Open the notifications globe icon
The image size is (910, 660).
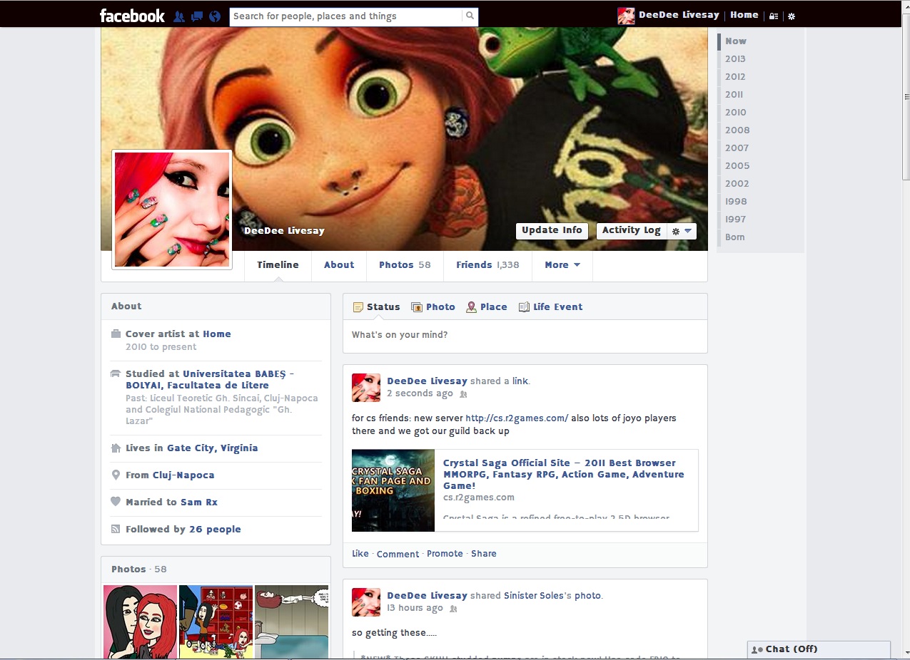pyautogui.click(x=215, y=16)
